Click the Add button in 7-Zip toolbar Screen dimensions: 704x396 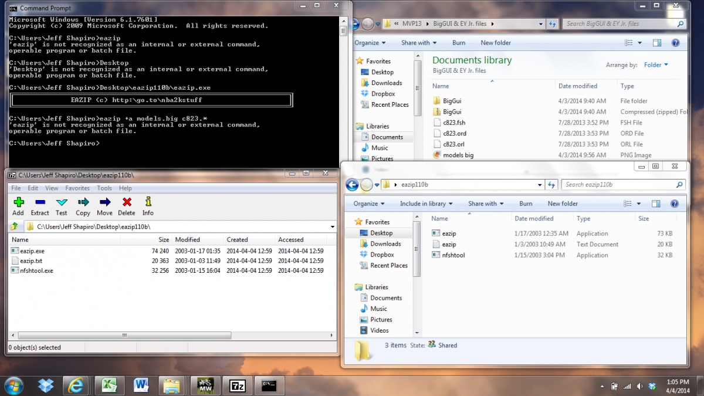tap(18, 206)
